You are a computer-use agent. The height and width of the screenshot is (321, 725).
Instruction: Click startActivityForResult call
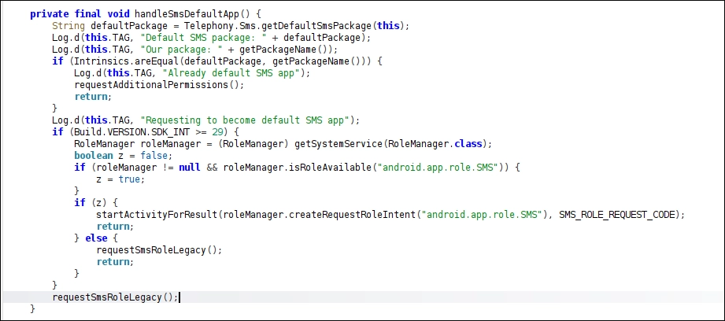coord(157,216)
